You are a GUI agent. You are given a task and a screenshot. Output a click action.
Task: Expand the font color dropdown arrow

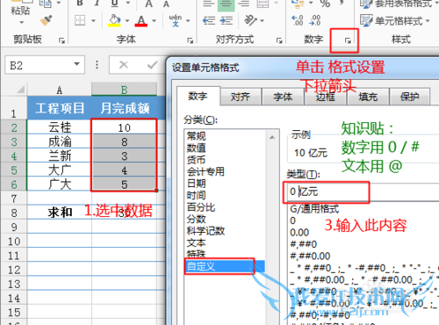(x=154, y=21)
